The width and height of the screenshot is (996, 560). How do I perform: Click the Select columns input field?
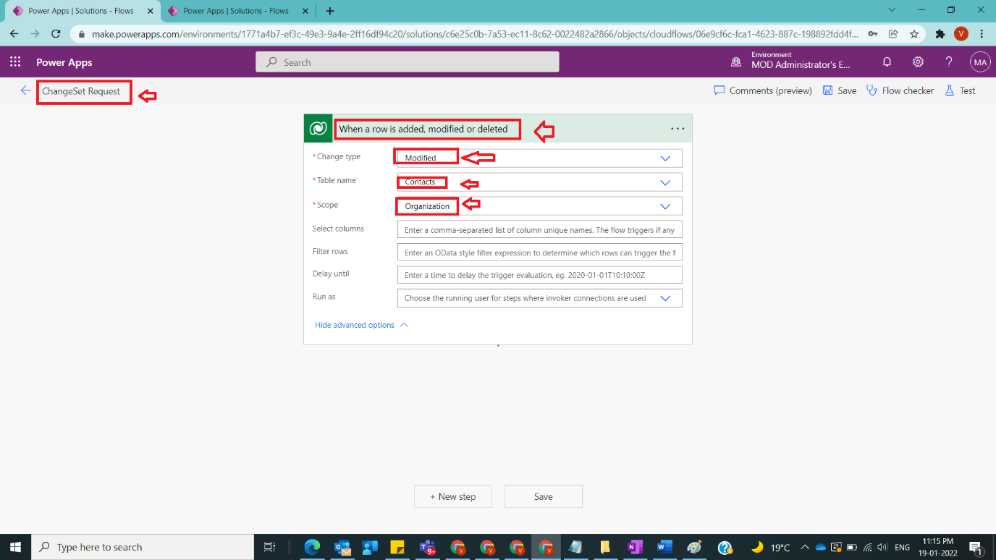coord(539,229)
